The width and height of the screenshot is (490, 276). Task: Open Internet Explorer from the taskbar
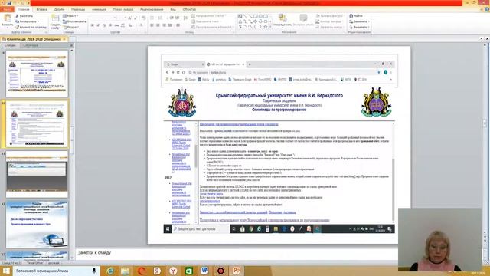(x=110, y=271)
